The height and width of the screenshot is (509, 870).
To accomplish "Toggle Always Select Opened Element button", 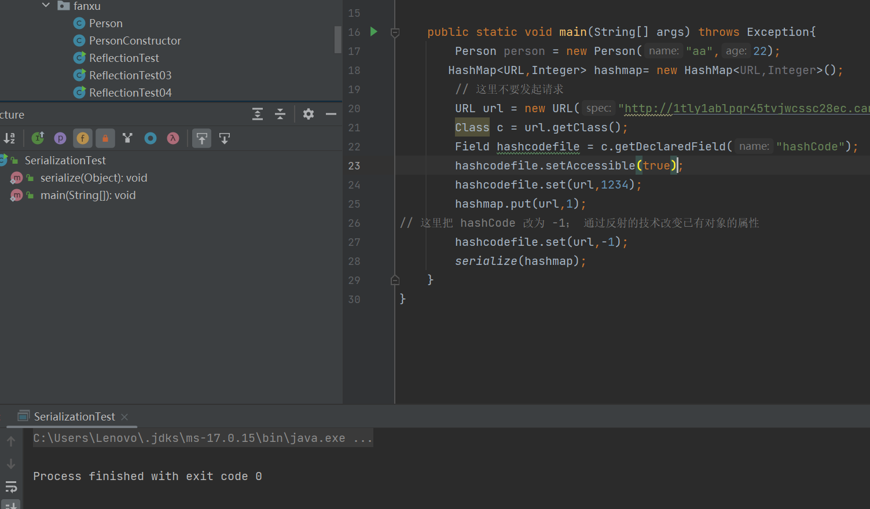I will point(201,138).
